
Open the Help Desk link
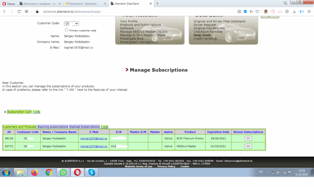pyautogui.click(x=202, y=35)
